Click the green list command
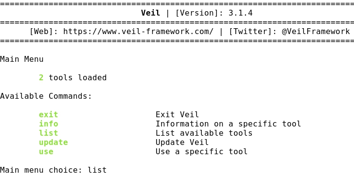The height and width of the screenshot is (179, 354). pos(48,133)
